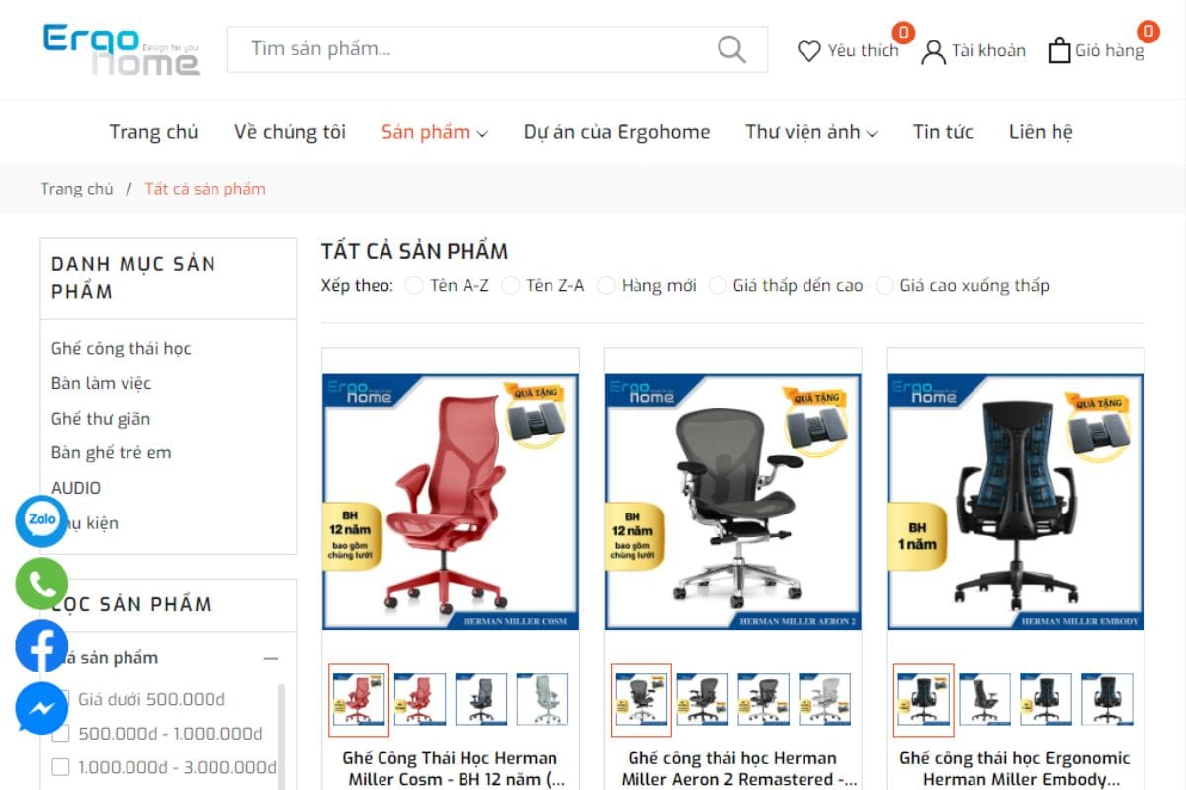Open the Tài khoản user icon
This screenshot has height=790, width=1186.
point(933,51)
